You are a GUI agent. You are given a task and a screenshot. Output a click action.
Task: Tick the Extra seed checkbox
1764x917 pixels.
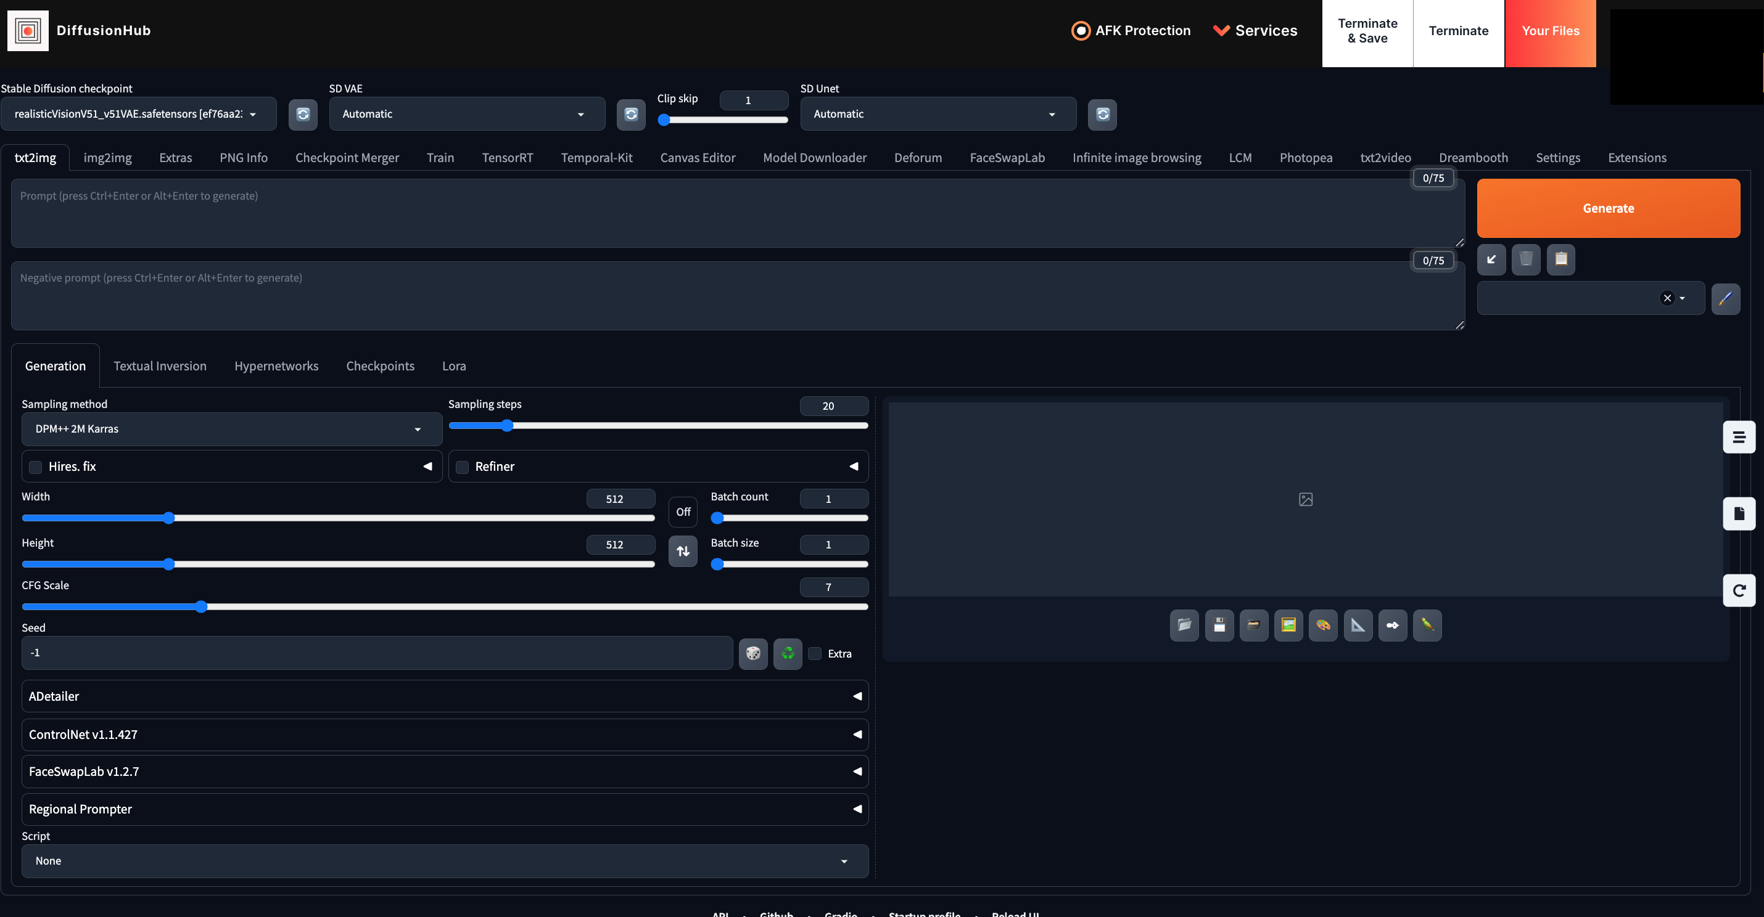[x=815, y=653]
